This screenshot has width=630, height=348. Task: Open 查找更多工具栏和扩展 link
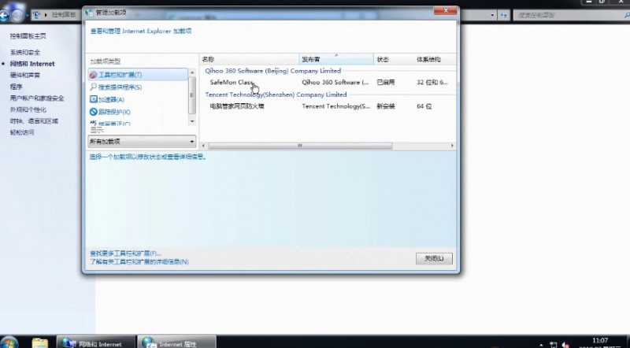click(x=125, y=254)
